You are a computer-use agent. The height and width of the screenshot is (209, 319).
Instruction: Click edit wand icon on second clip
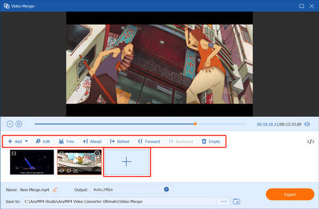[69, 171]
